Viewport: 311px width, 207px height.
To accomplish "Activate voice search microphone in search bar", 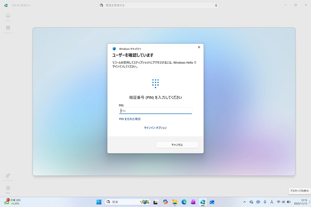I will [x=216, y=5].
